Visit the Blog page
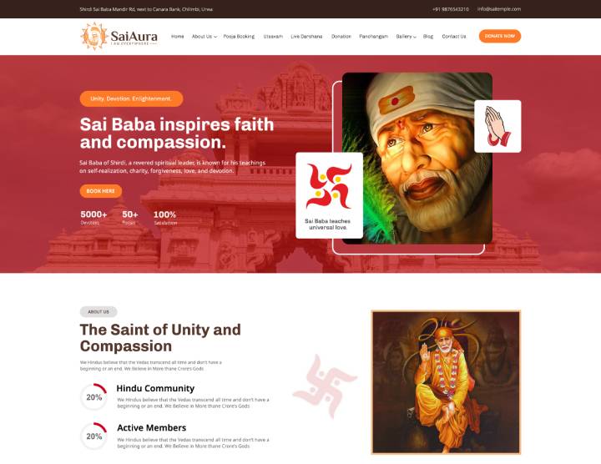This screenshot has height=464, width=601. click(428, 37)
